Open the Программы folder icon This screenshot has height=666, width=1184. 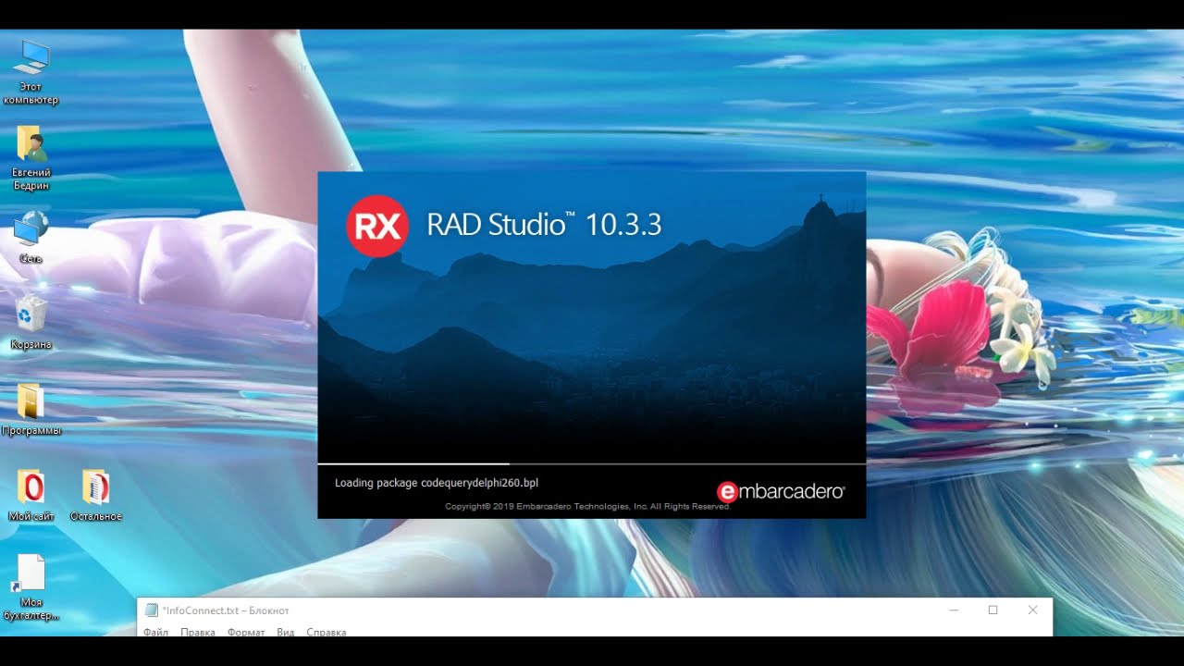31,409
